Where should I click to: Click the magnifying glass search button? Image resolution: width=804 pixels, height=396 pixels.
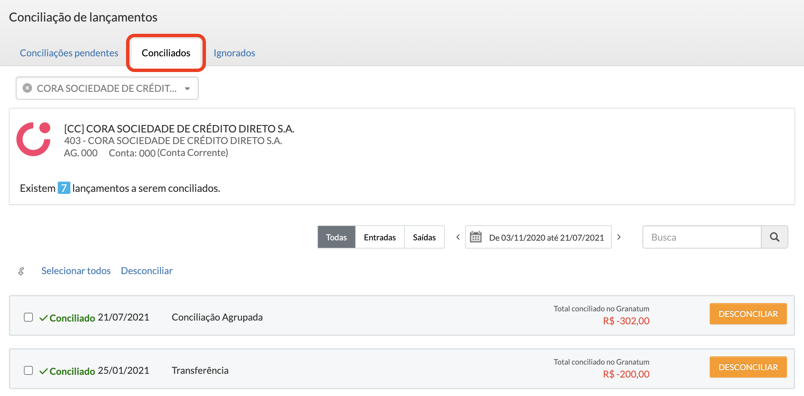(774, 237)
